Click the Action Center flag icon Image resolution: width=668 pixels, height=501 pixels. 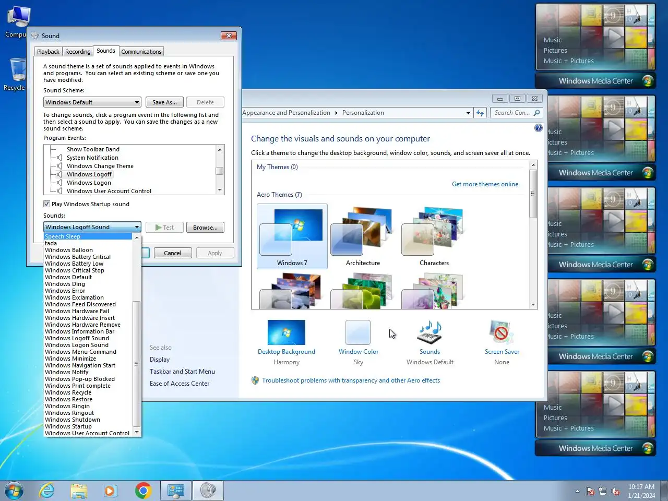click(x=590, y=491)
